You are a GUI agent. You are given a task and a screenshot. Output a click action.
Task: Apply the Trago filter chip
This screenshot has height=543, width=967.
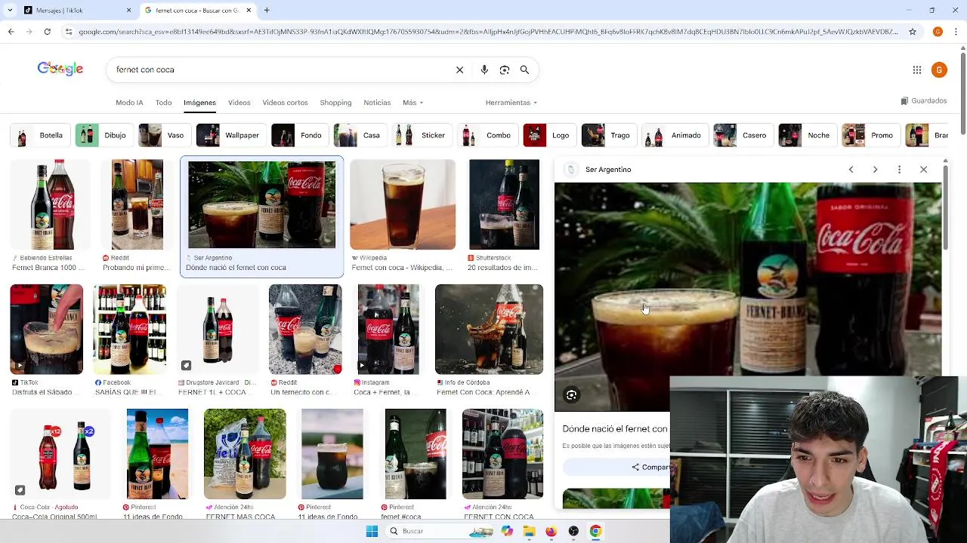coord(609,136)
